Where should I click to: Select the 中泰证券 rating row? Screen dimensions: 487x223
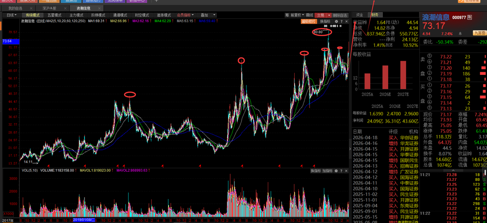[385, 183]
